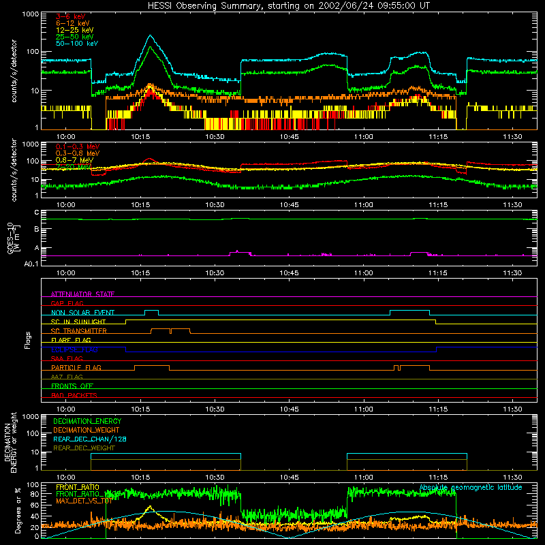Select the red BAD_PACKETS label
This screenshot has height=545, width=545.
74,395
